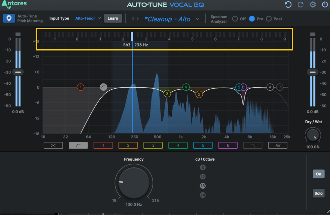The height and width of the screenshot is (215, 330).
Task: Click the undo arrow icon
Action: [x=288, y=4]
